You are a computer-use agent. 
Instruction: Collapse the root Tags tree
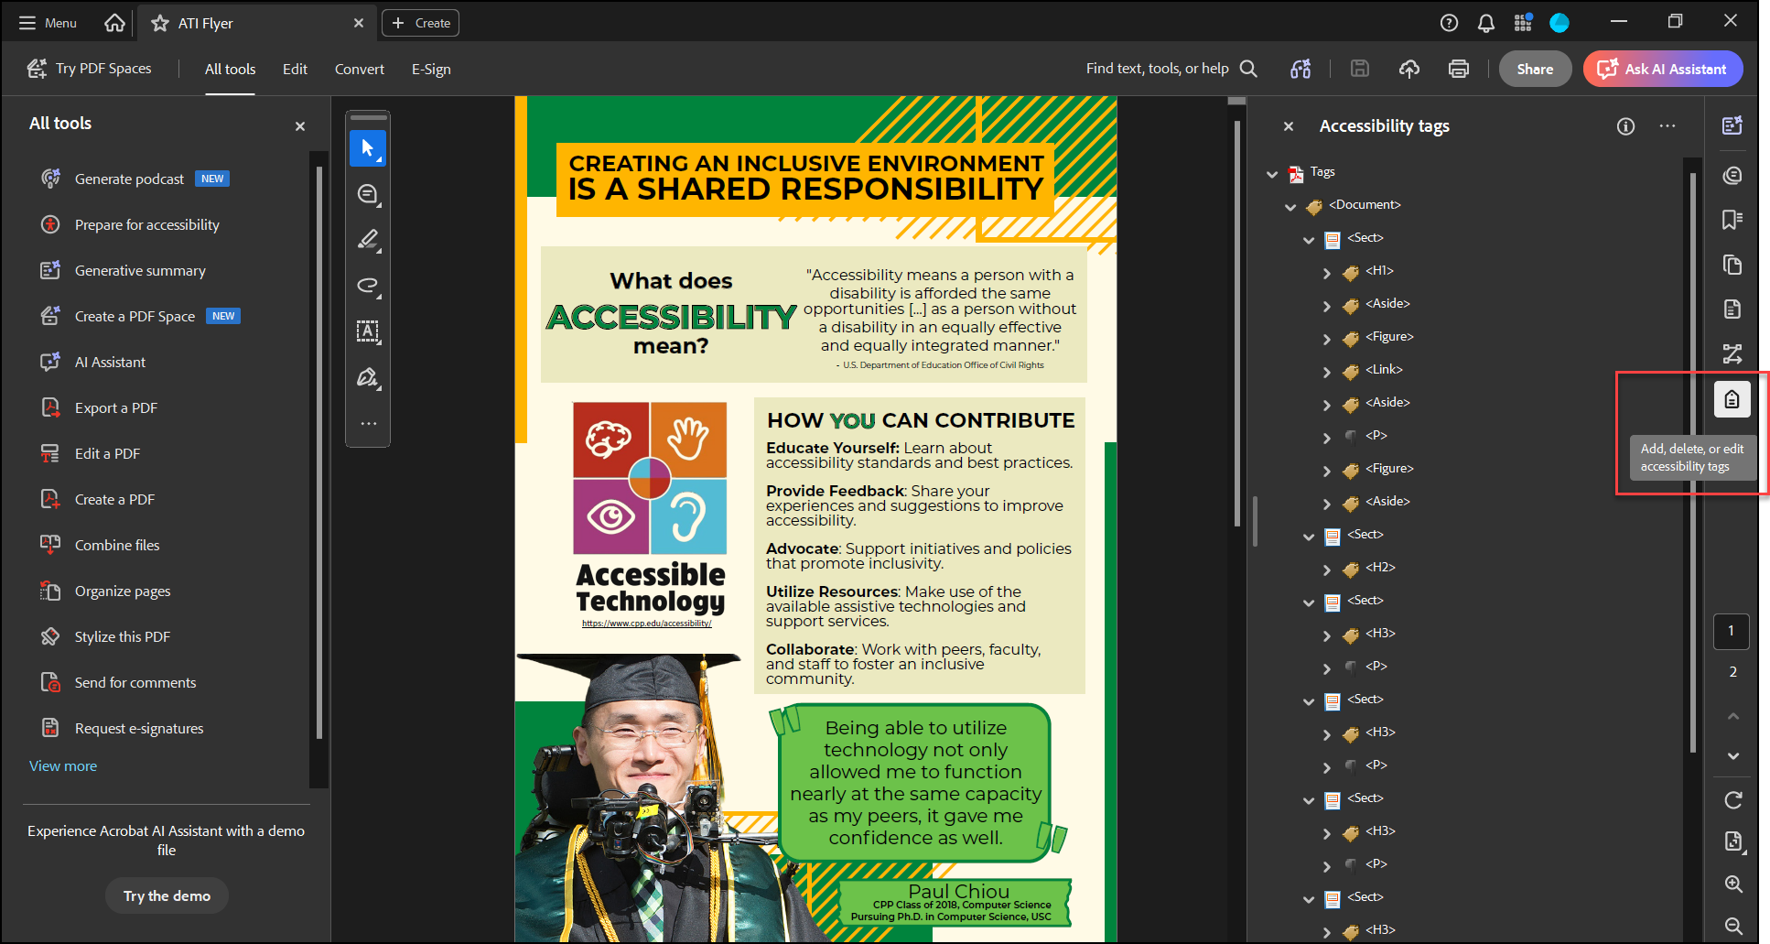click(1272, 174)
